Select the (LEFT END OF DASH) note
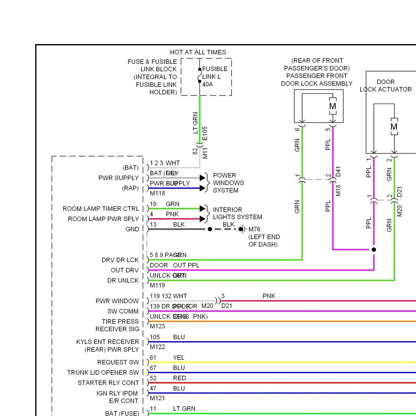This screenshot has height=416, width=416. tap(264, 240)
